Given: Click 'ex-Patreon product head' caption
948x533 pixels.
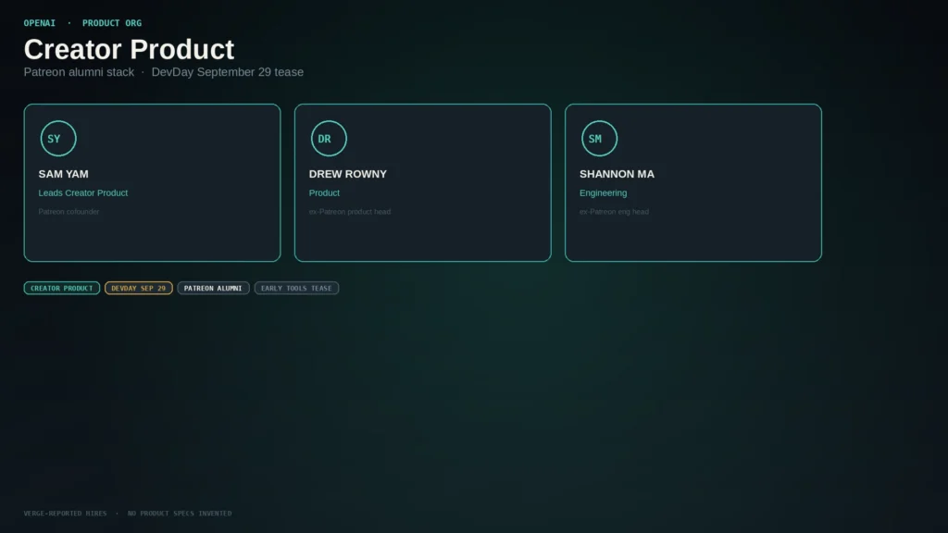Looking at the screenshot, I should (349, 212).
